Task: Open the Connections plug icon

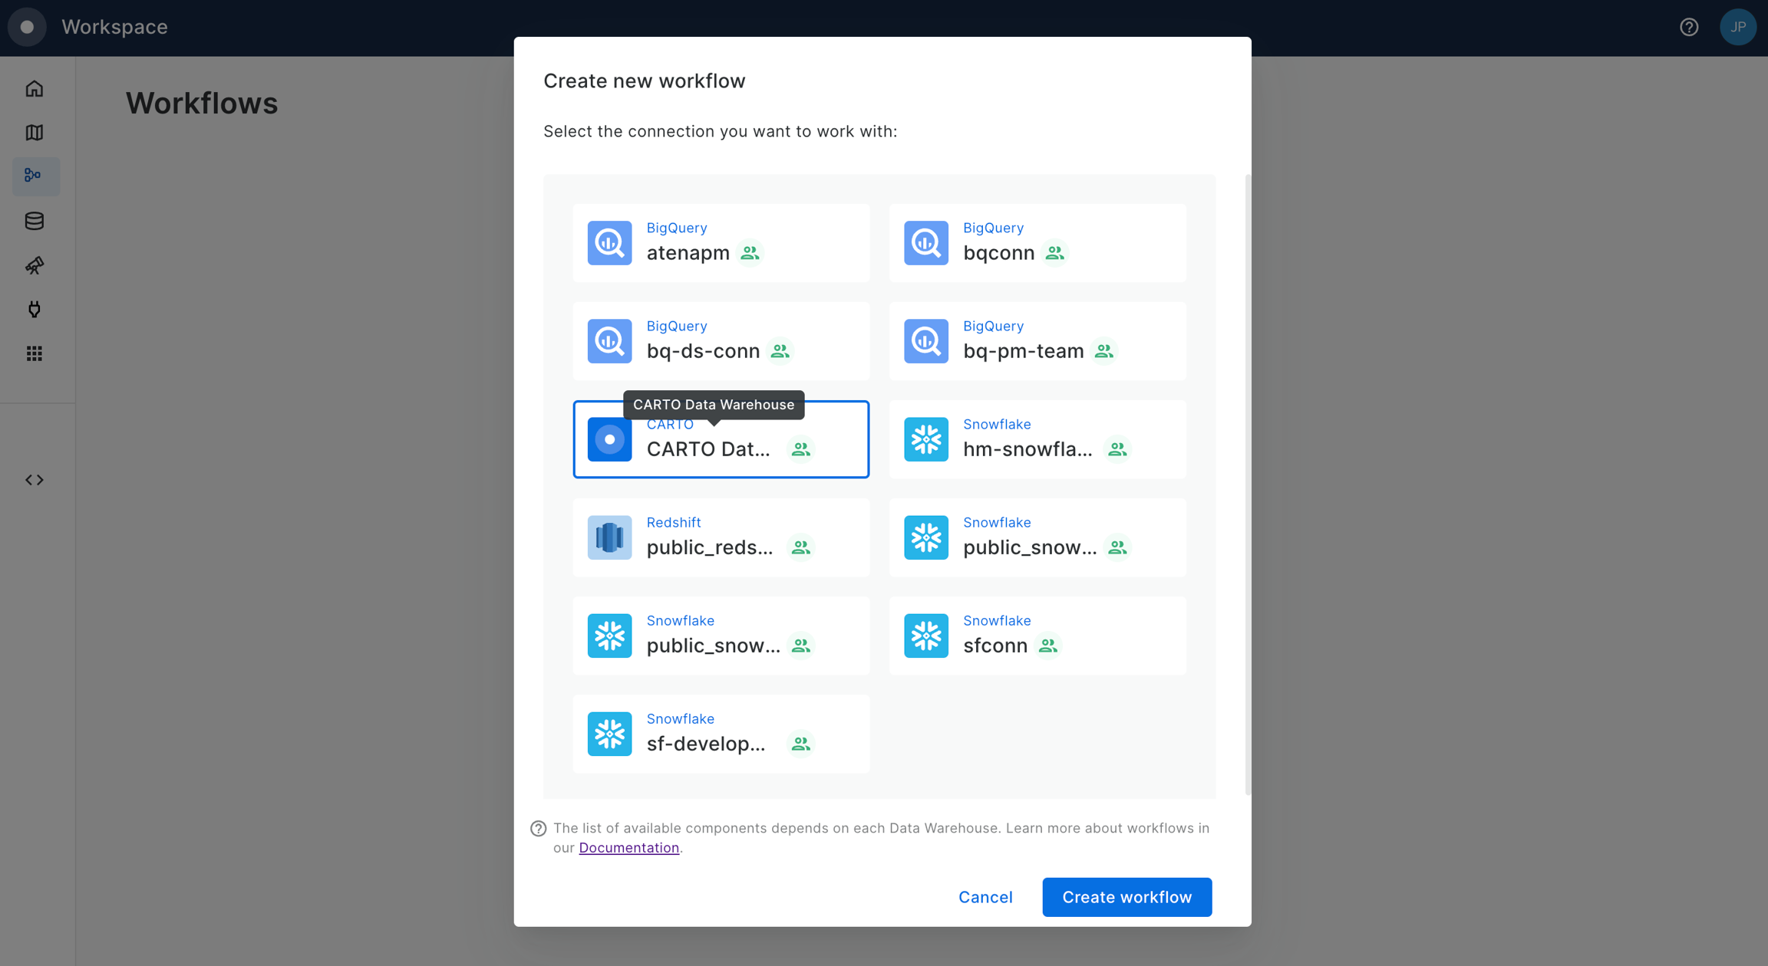Action: [x=35, y=309]
